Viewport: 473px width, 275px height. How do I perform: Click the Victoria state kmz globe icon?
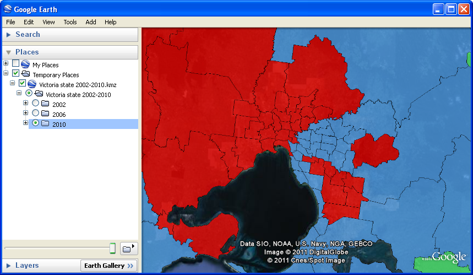[x=32, y=84]
